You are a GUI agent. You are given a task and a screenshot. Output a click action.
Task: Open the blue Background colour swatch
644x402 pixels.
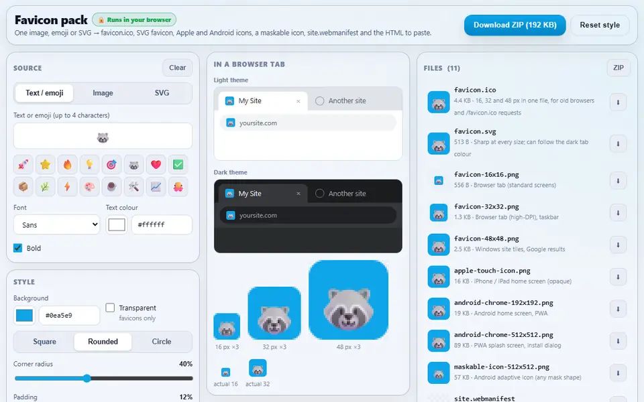[x=24, y=316]
